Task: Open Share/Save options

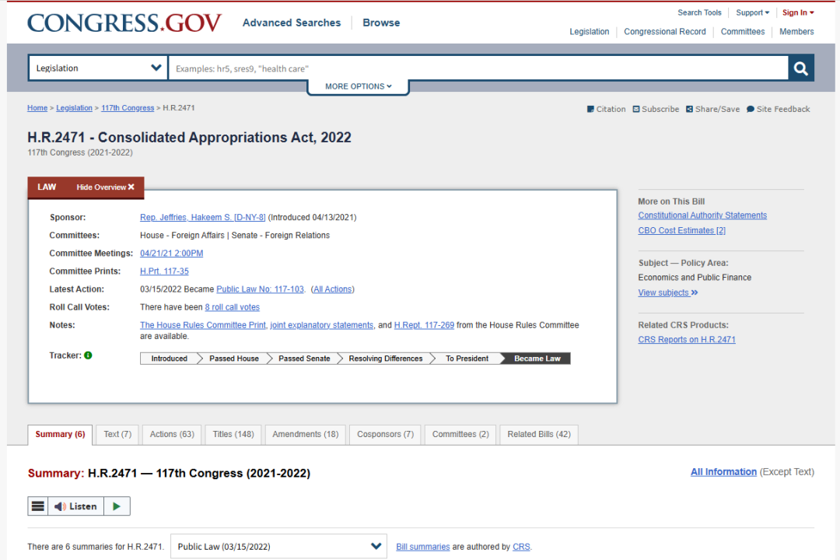Action: (x=712, y=110)
